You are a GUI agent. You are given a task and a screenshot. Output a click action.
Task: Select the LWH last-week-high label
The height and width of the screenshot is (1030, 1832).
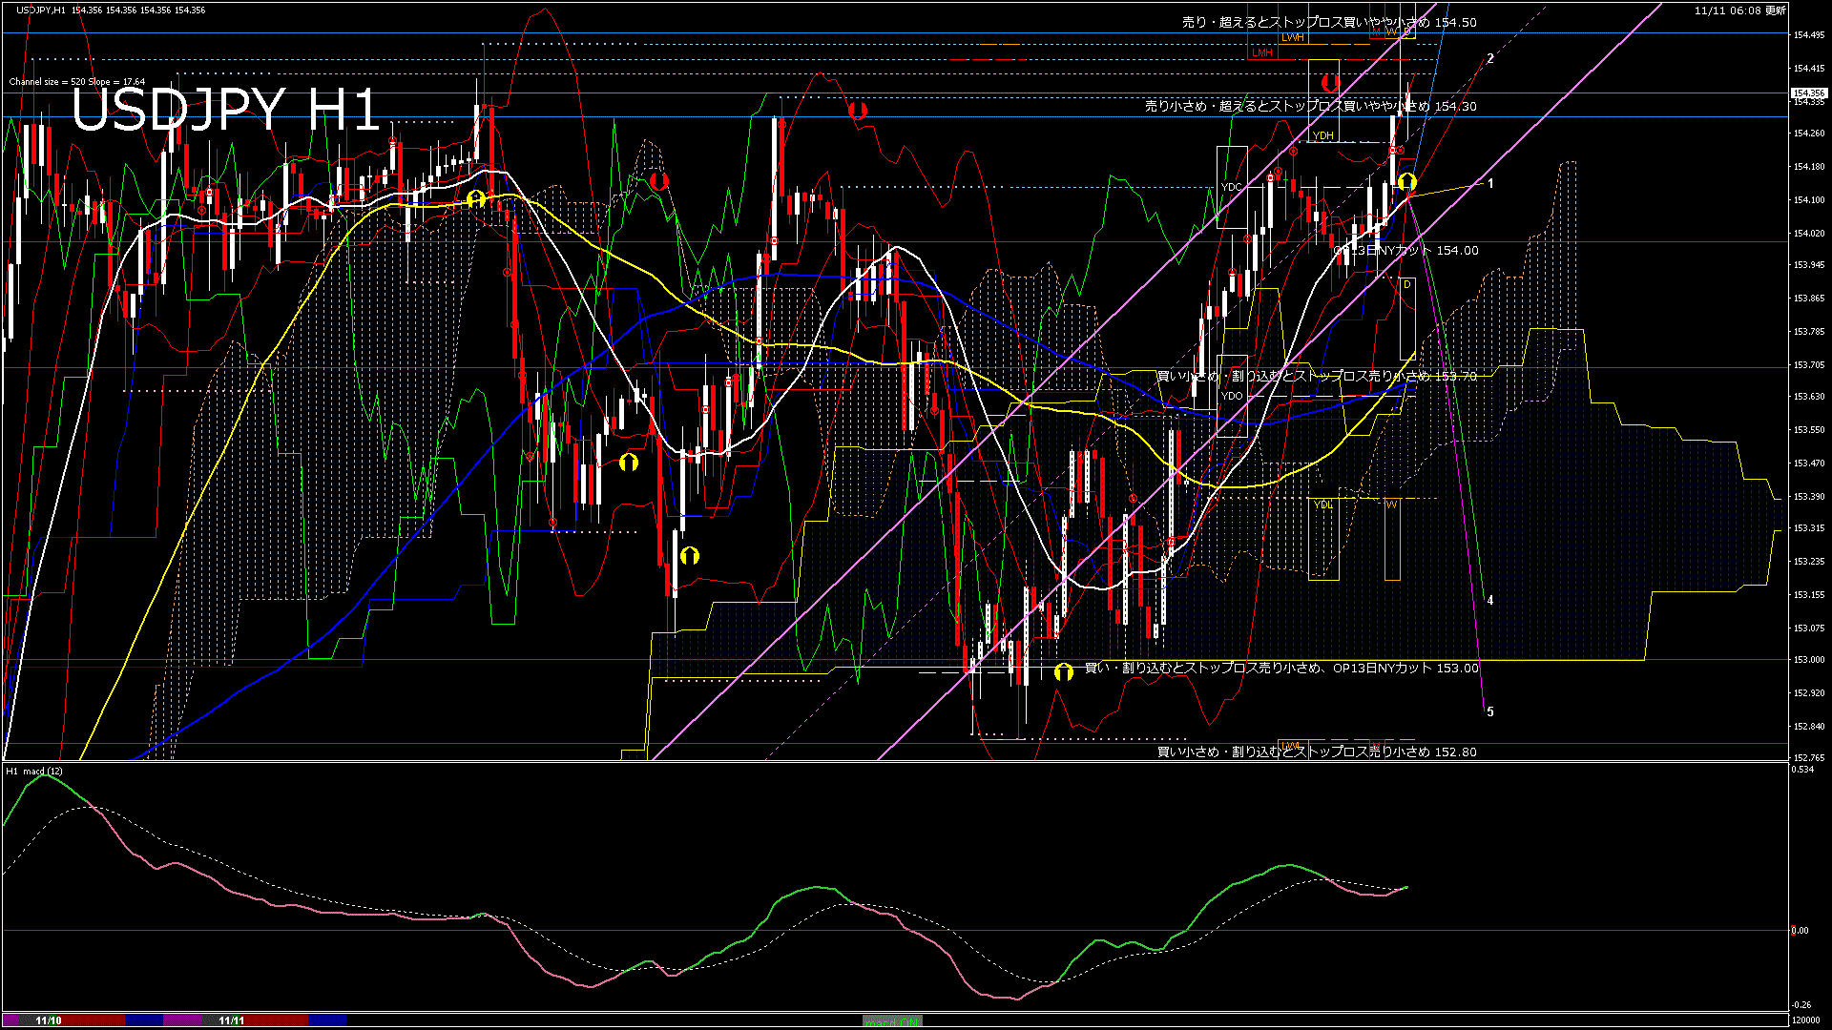(1293, 37)
